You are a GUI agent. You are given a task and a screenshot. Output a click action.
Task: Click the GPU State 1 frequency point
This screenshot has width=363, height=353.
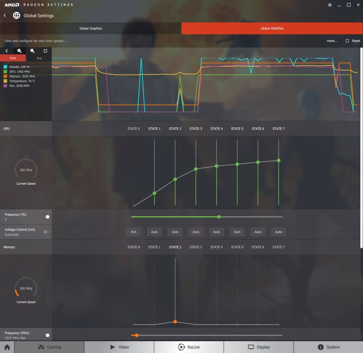155,193
